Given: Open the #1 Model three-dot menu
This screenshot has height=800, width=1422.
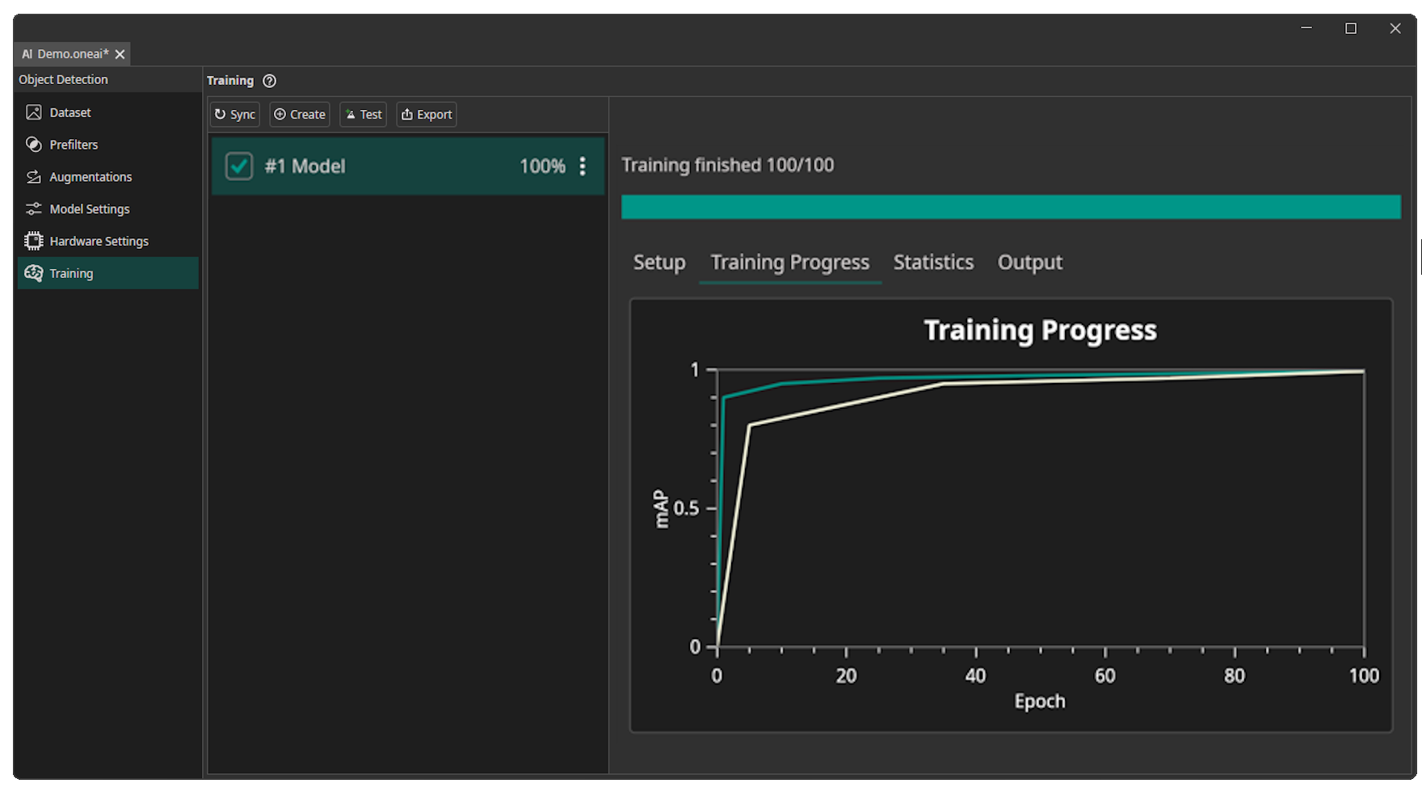Looking at the screenshot, I should coord(583,166).
